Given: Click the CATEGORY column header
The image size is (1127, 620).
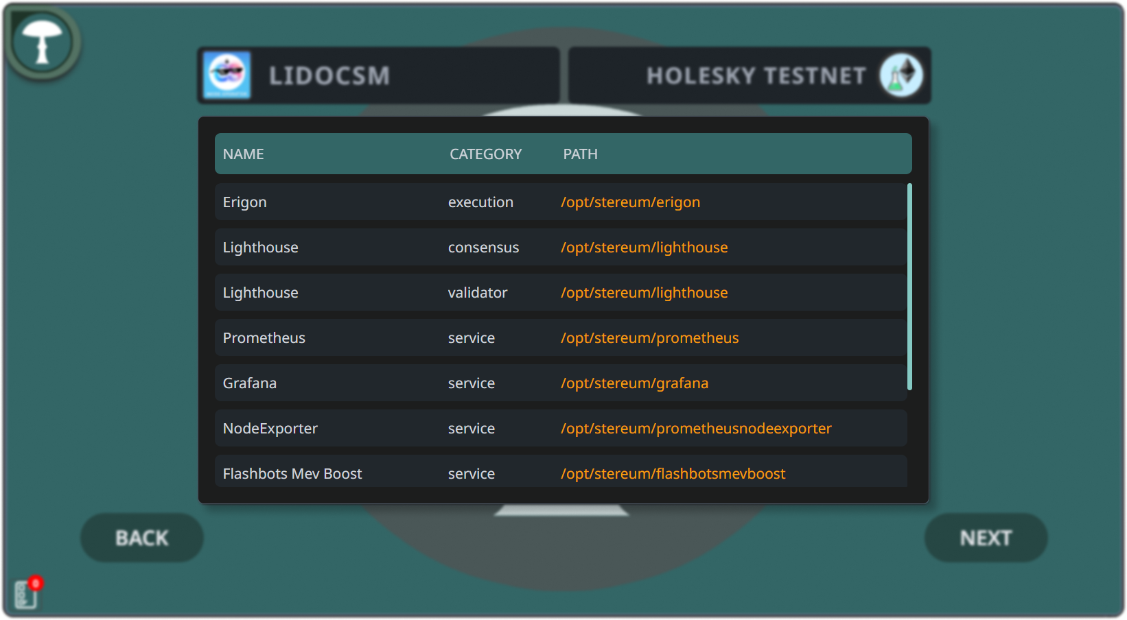Looking at the screenshot, I should 486,154.
